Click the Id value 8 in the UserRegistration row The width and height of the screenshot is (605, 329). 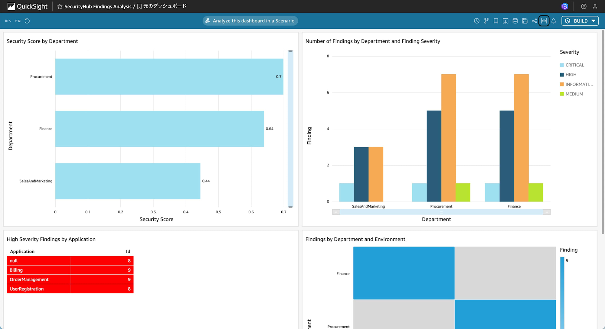[129, 289]
